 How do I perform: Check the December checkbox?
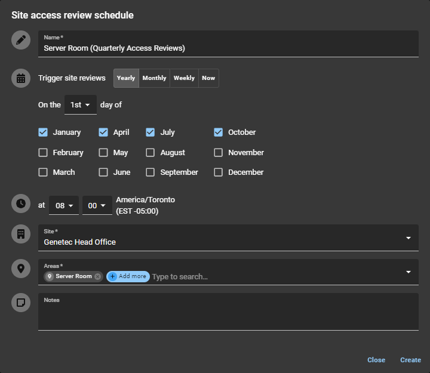219,172
